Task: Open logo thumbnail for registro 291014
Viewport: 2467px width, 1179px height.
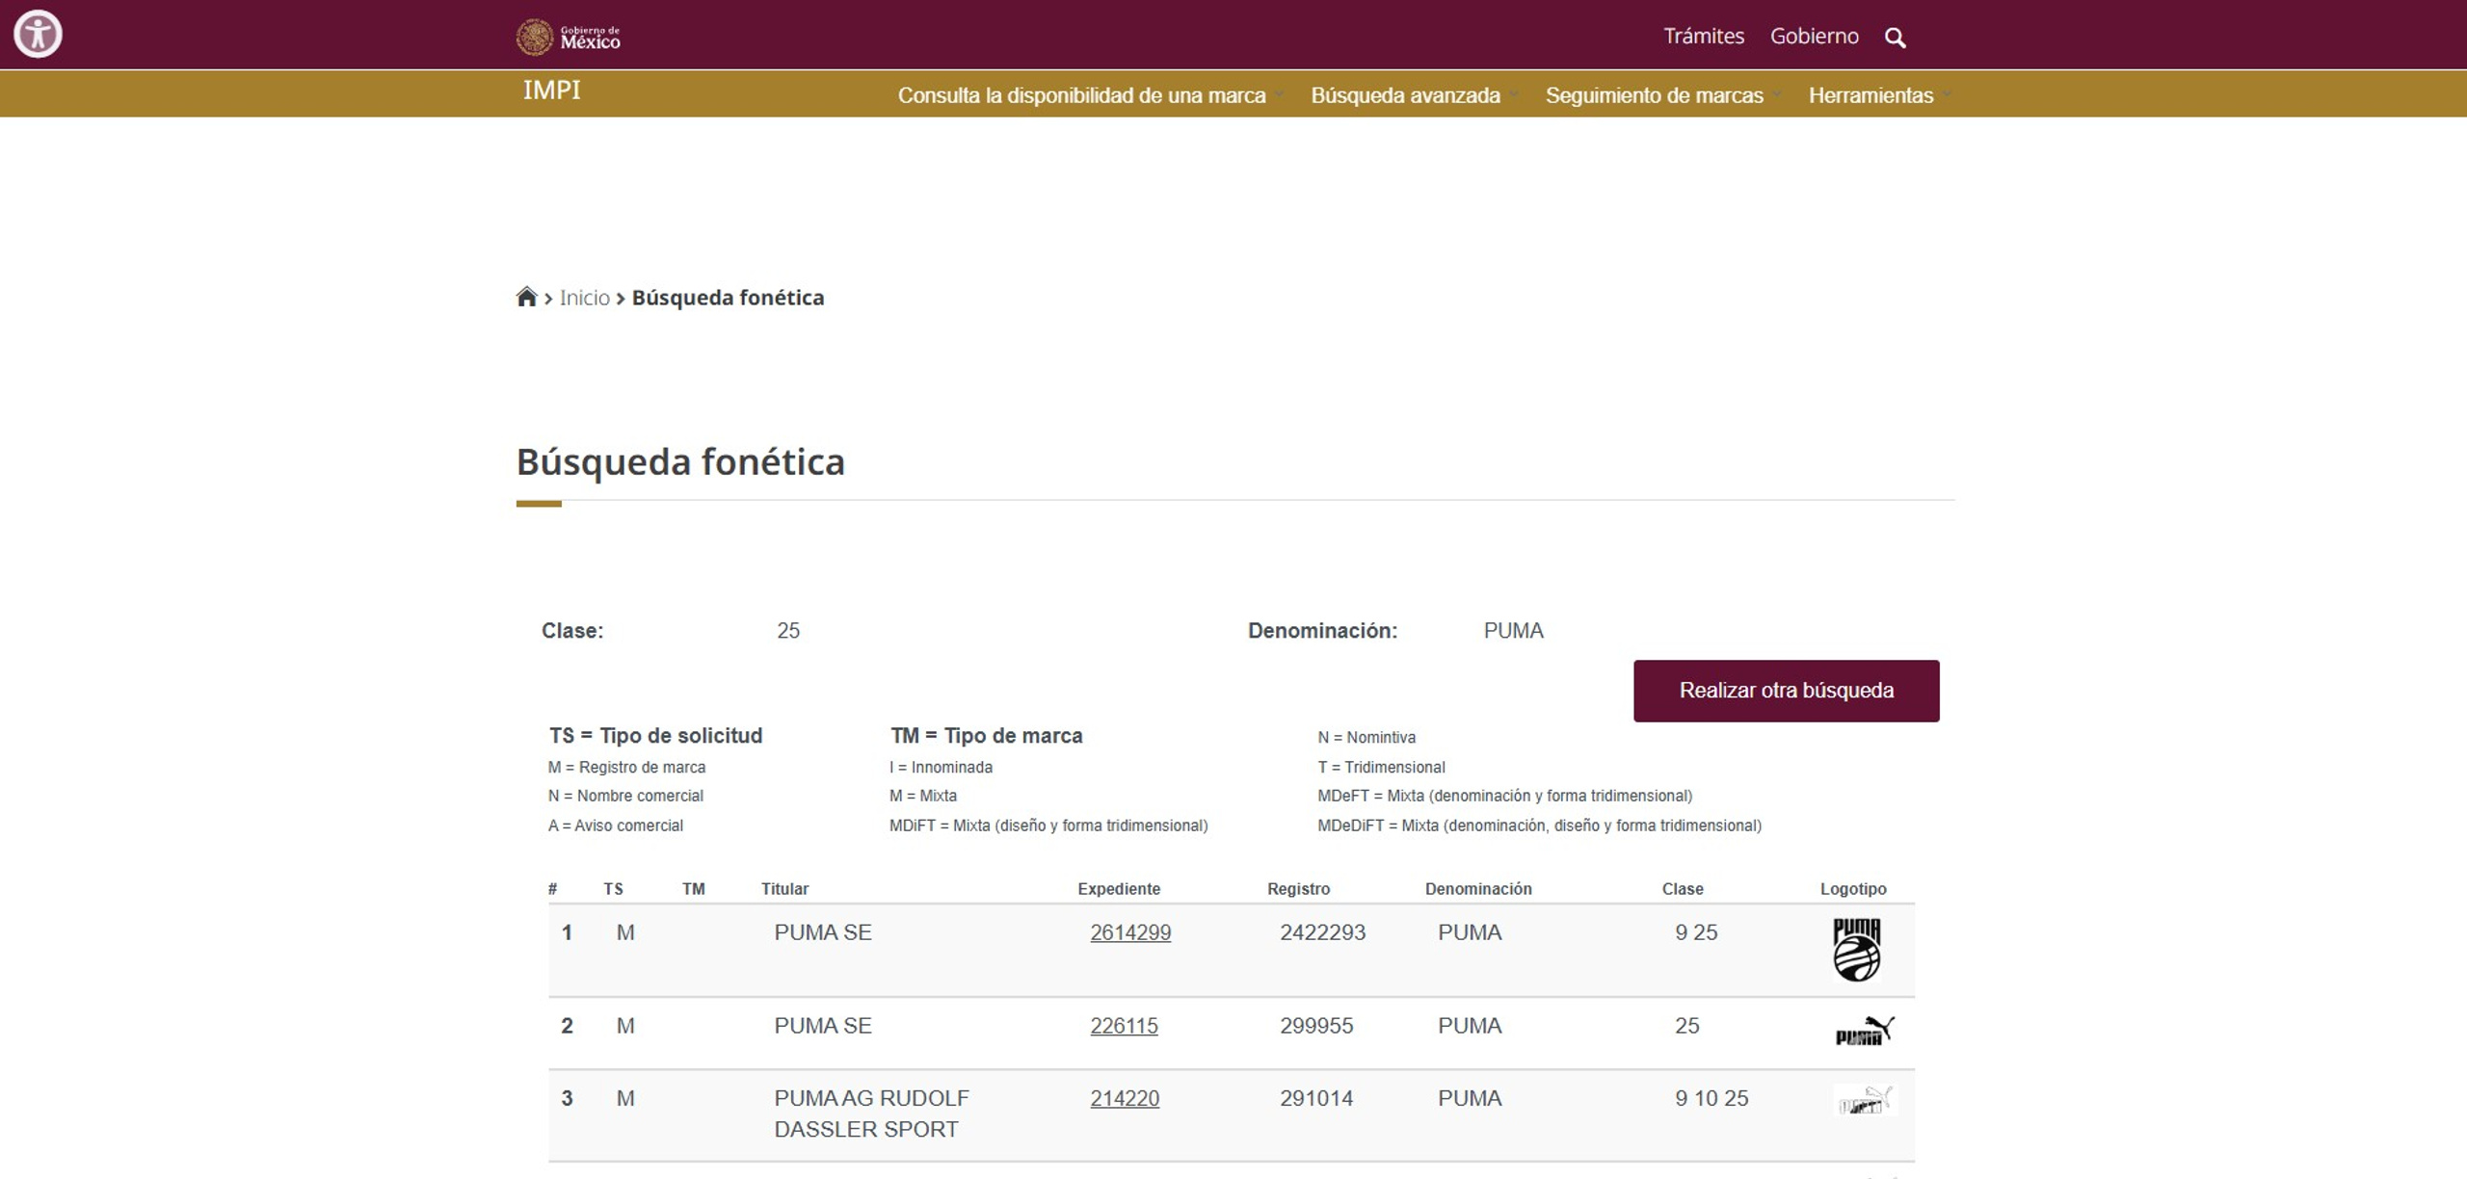Action: (1864, 1100)
